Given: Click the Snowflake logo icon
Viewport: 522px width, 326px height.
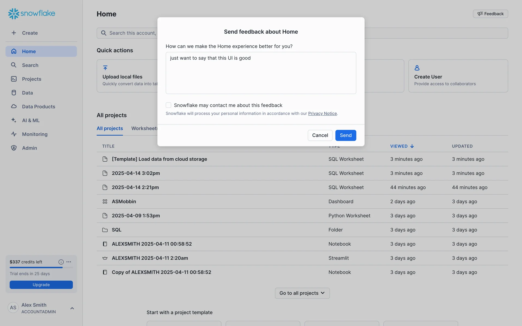Looking at the screenshot, I should pyautogui.click(x=14, y=14).
